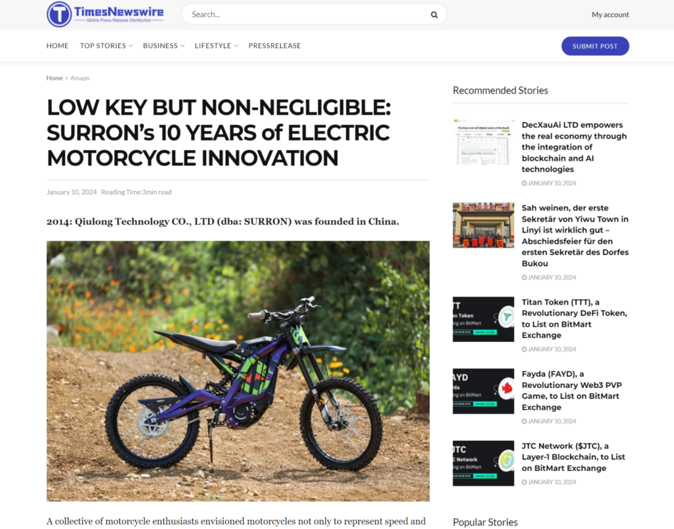Viewport: 674px width, 529px height.
Task: Open the Fayda FAYD story thumbnail
Action: (x=483, y=391)
